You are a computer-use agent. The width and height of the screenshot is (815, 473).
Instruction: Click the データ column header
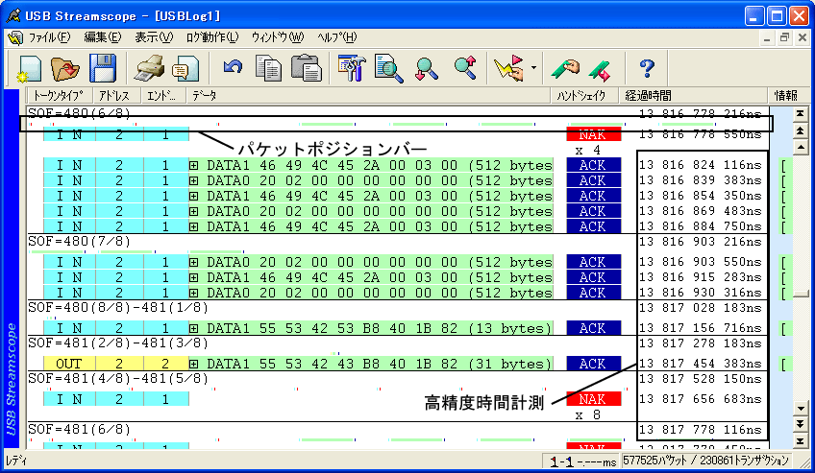(x=368, y=95)
